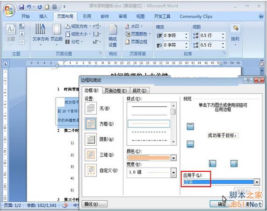267x211 pixels.
Task: Open page setup dialog launcher
Action: 101,53
